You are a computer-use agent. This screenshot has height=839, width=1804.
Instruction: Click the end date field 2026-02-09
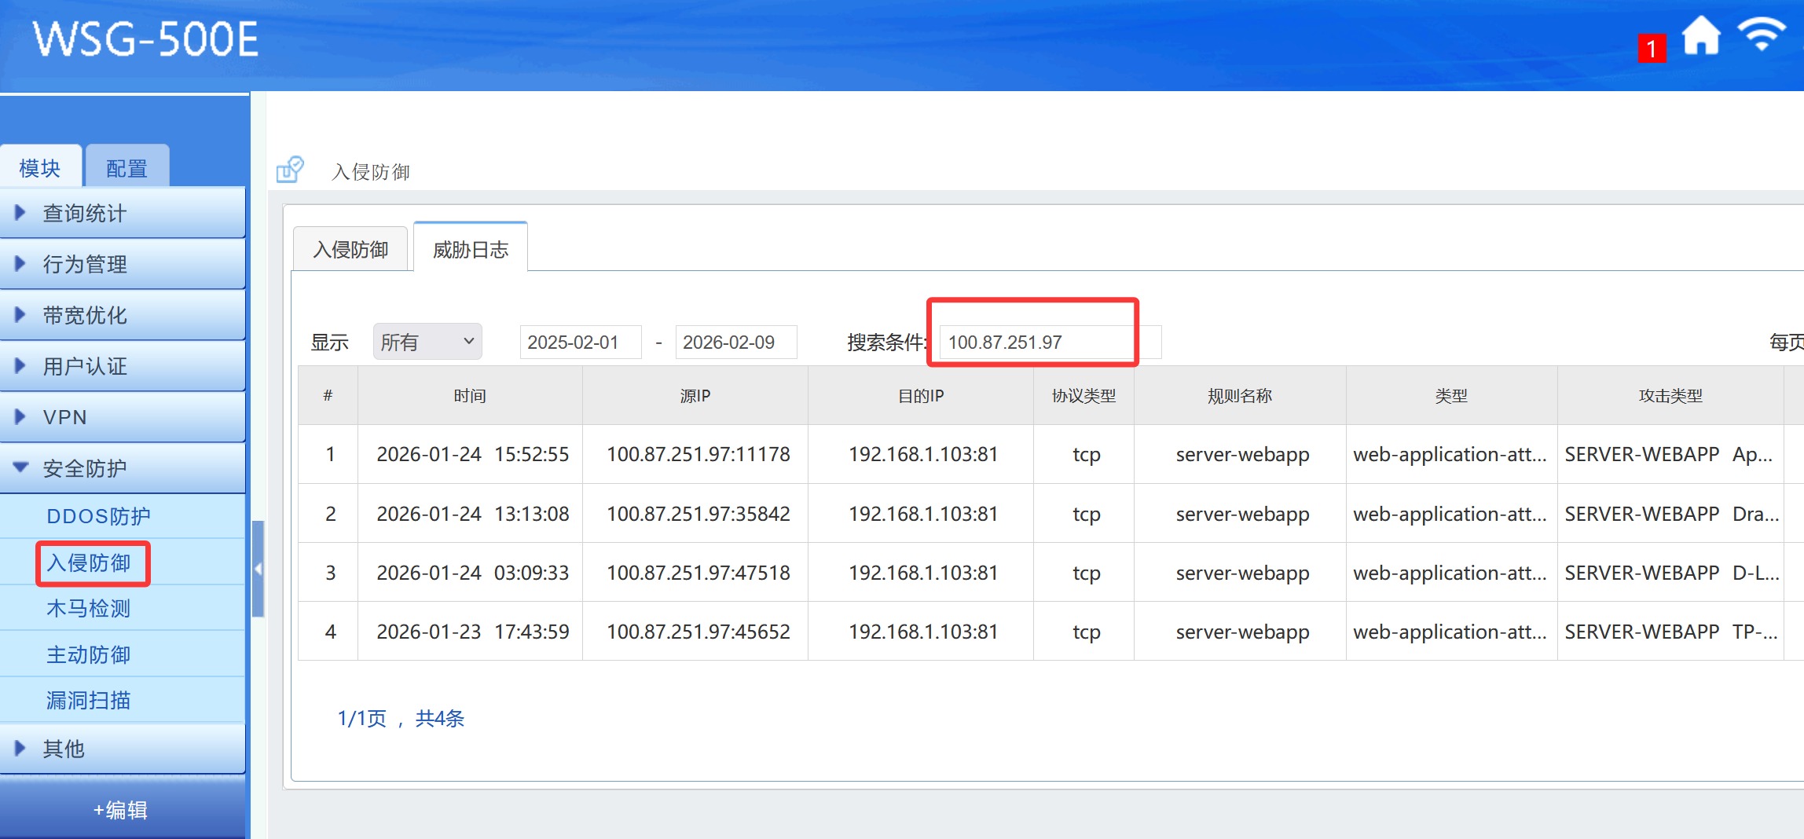pos(735,343)
